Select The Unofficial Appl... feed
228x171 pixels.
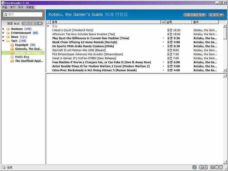29,61
